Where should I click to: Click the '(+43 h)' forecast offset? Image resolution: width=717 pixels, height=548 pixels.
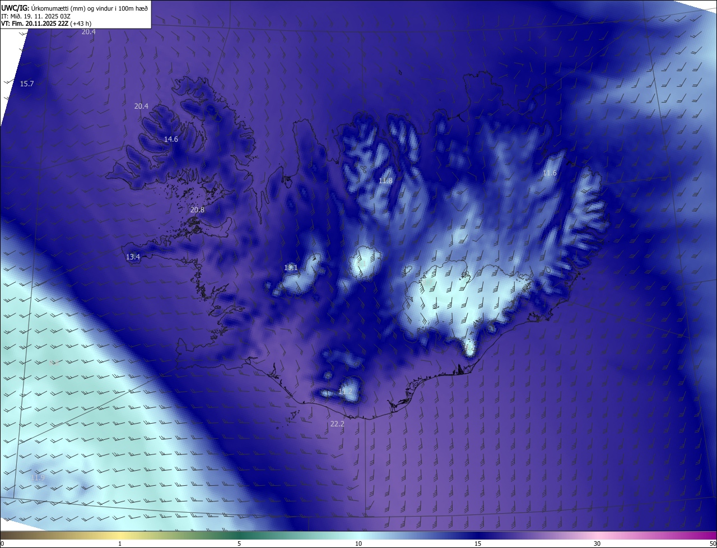coord(81,24)
